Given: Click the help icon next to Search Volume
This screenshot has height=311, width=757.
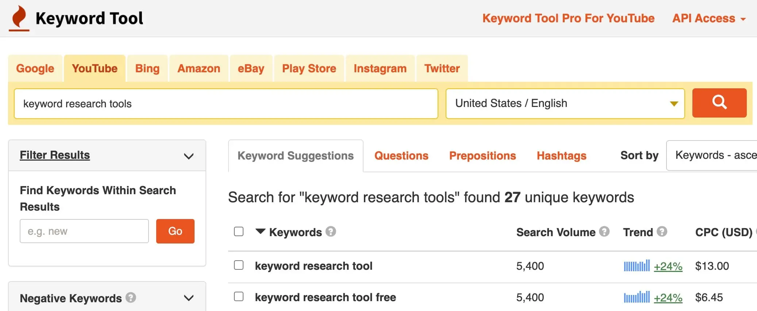Looking at the screenshot, I should click(604, 231).
